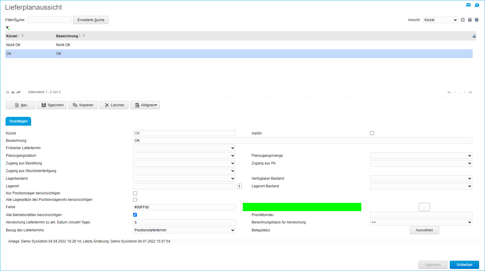Click the Erweiterte Suche button
Viewport: 485px width, 271px height.
coord(91,20)
